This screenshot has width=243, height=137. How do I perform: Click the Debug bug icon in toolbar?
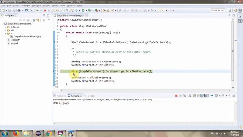[x=76, y=10]
